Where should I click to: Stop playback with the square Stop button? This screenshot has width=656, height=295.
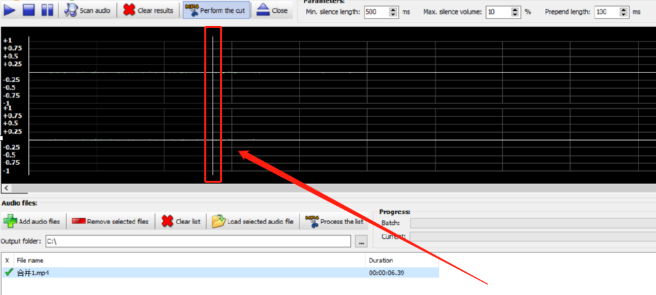click(x=29, y=10)
